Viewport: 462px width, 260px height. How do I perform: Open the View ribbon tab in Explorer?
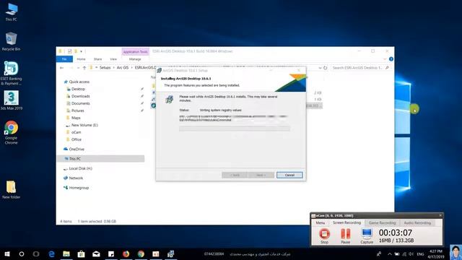pos(113,59)
